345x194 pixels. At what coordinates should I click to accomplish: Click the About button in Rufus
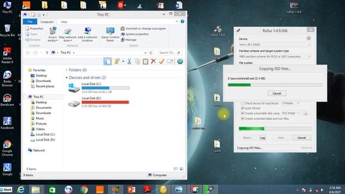[x=248, y=138]
